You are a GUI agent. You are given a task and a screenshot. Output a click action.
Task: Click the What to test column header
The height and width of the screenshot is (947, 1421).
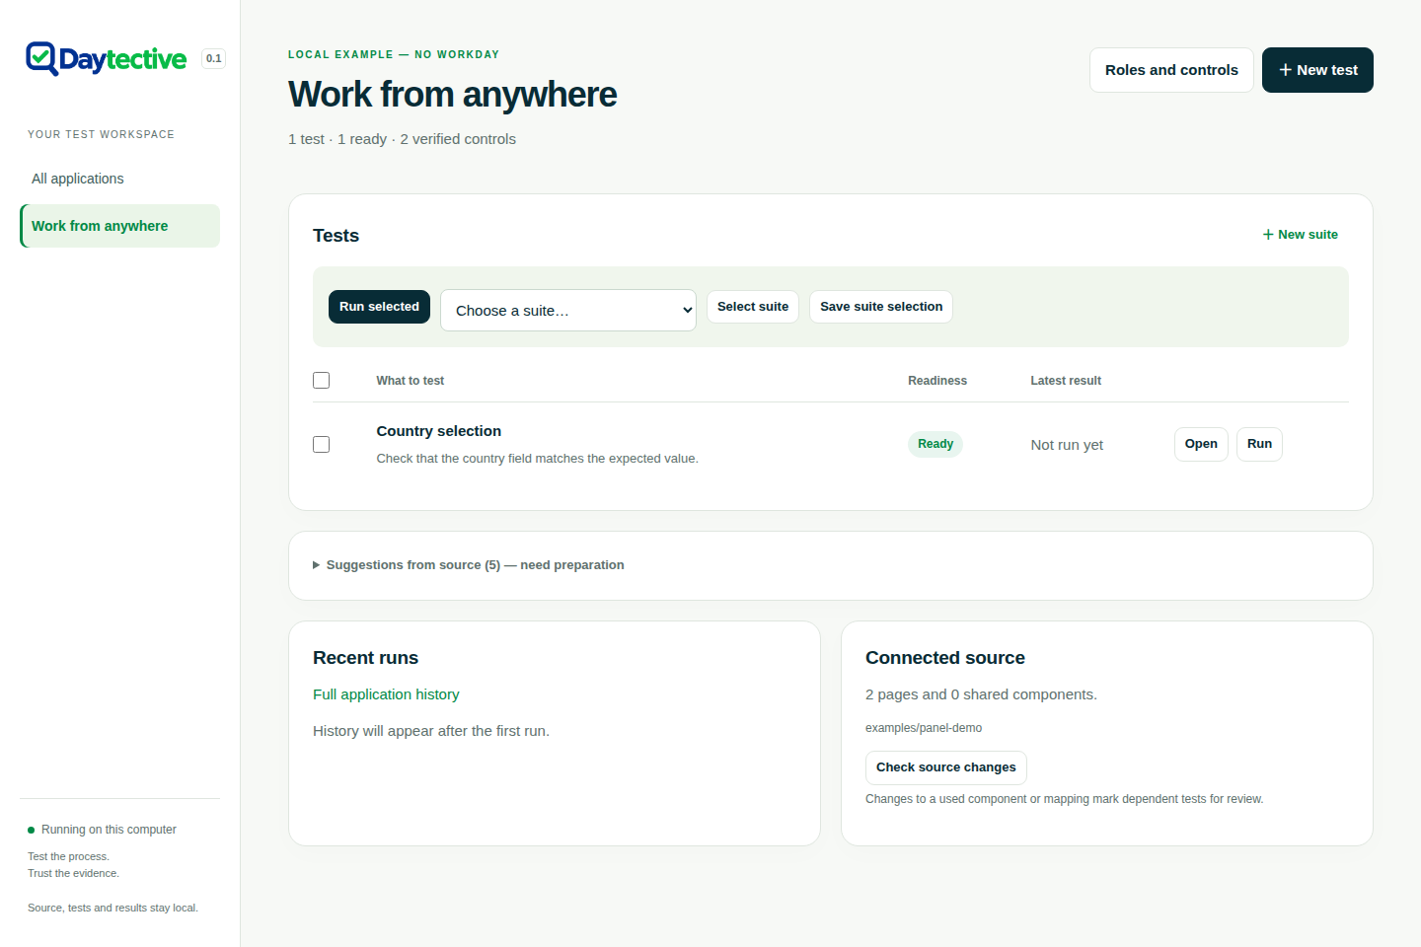[x=411, y=381]
